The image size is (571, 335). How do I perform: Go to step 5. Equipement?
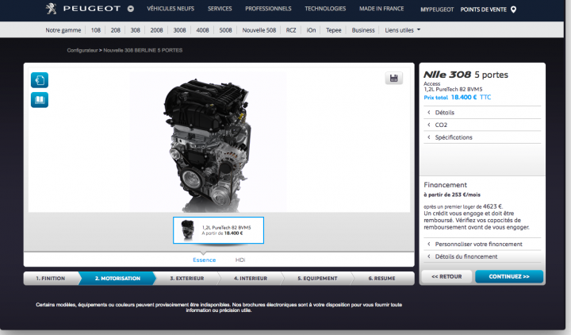(x=317, y=278)
